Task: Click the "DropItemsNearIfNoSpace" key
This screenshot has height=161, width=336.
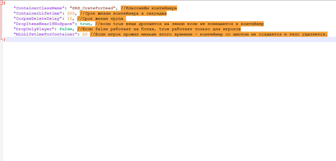Action: (x=44, y=24)
